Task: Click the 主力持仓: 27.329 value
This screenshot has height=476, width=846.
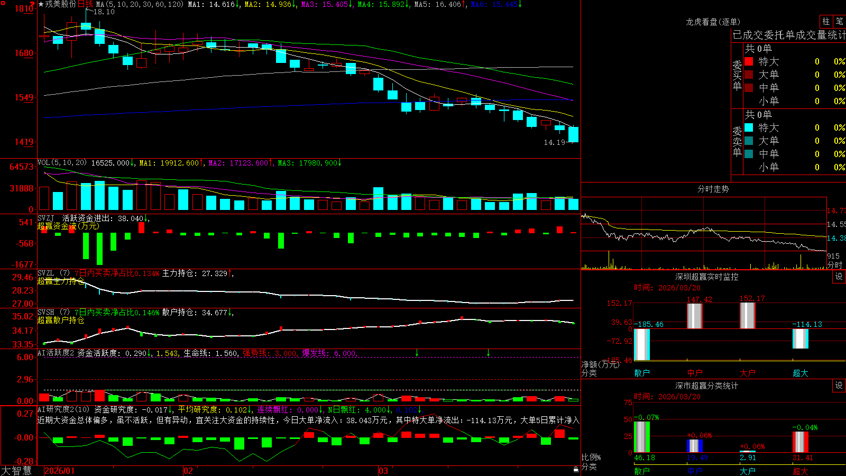Action: pos(195,273)
